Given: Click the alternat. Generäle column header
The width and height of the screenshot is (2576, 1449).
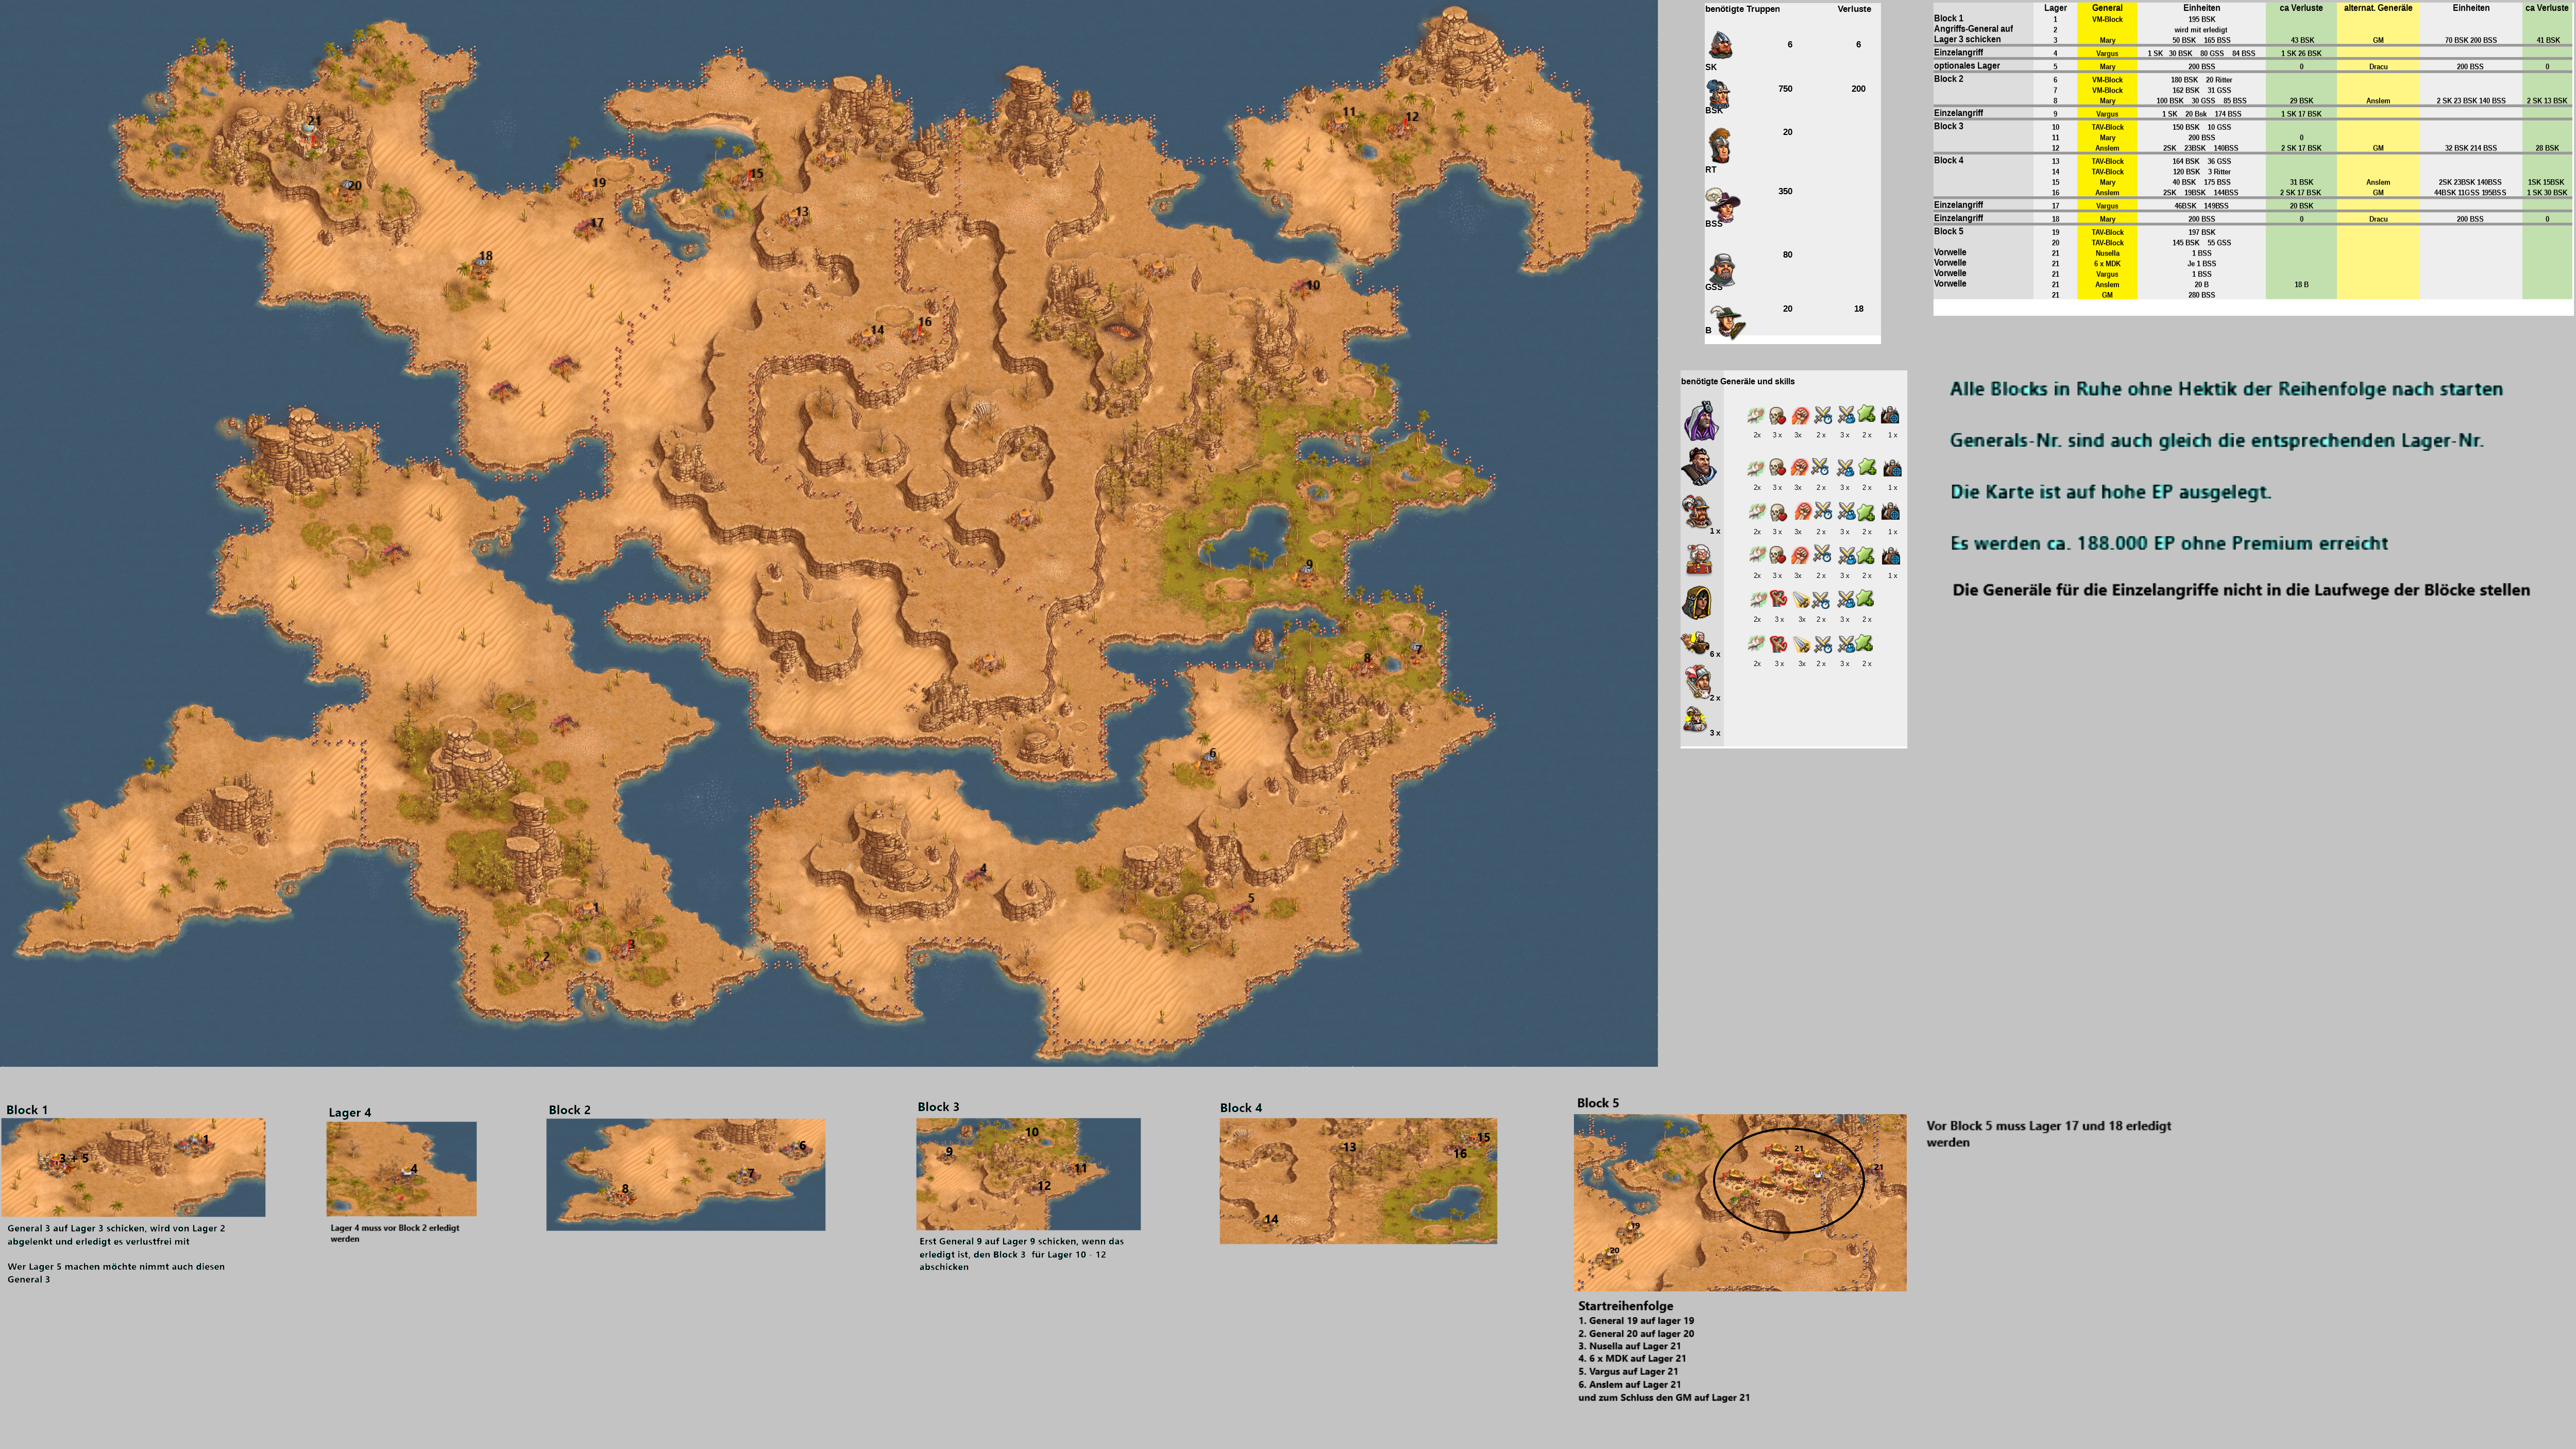Looking at the screenshot, I should 2377,8.
